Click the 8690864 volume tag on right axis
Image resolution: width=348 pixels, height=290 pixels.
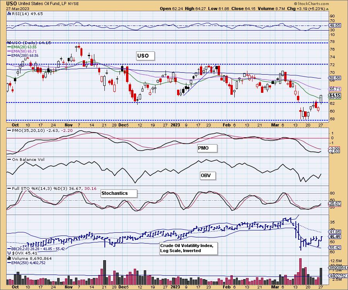(x=338, y=268)
